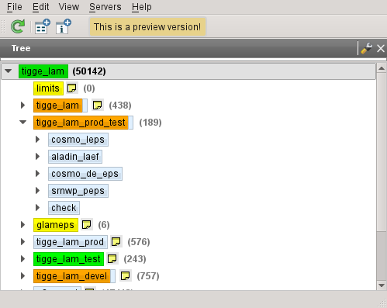Click the add table view icon
Viewport: 387px width, 308px height.
point(43,26)
